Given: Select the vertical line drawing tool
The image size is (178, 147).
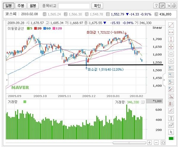Looking at the screenshot, I should 171,39.
